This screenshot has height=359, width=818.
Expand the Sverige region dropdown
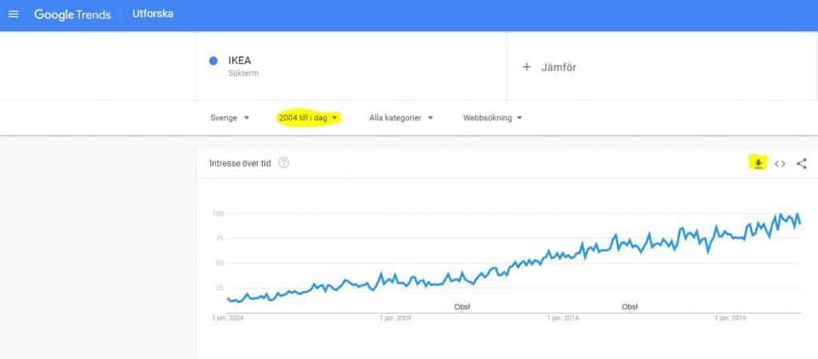tap(230, 118)
